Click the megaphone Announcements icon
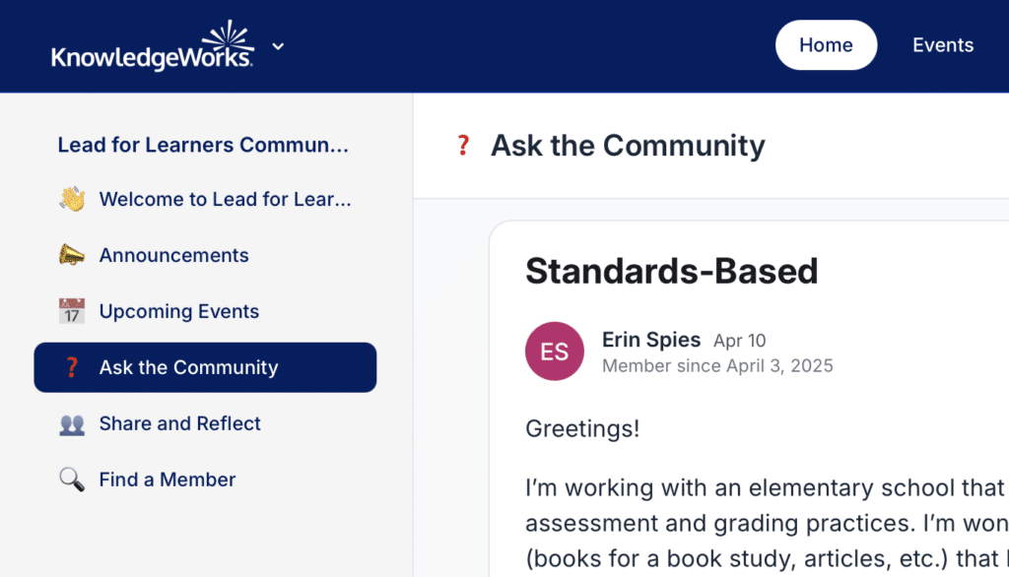 coord(72,255)
